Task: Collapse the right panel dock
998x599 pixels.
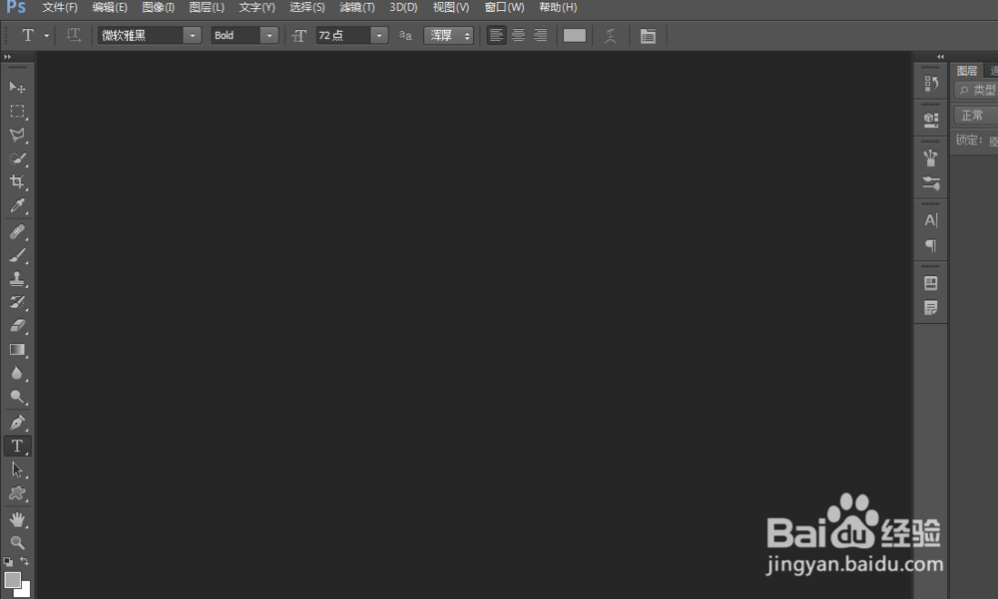Action: pyautogui.click(x=941, y=57)
